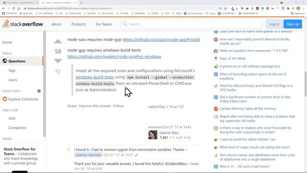Open Giannis Savvidis commenter profile
Image resolution: width=307 pixels, height=173 pixels.
point(88,155)
